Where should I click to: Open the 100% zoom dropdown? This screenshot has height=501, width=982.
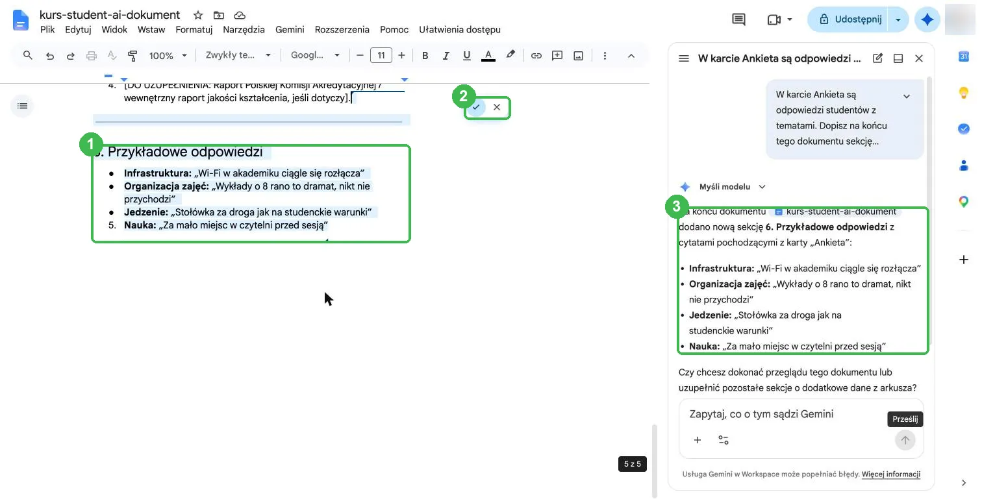point(168,56)
